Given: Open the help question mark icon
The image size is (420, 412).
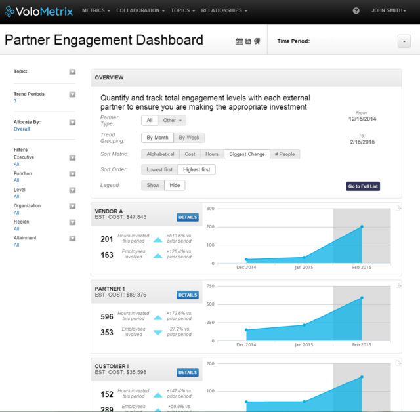Looking at the screenshot, I should (356, 10).
